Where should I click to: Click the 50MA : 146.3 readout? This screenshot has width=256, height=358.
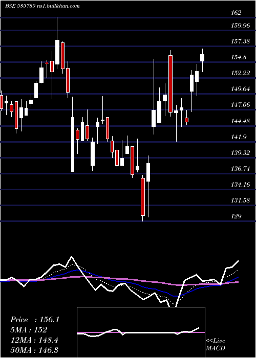pos(34,350)
